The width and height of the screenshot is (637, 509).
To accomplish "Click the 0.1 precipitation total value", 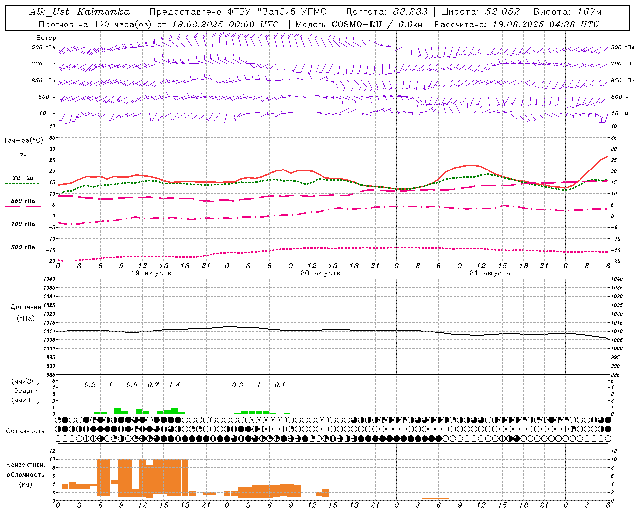I will click(280, 385).
